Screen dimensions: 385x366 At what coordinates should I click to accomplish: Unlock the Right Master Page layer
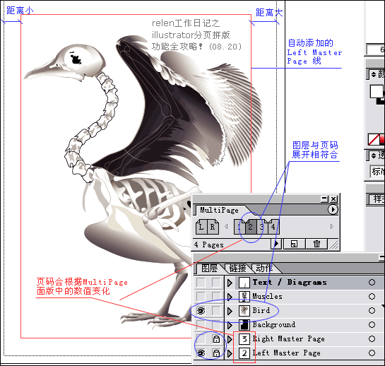coord(216,339)
